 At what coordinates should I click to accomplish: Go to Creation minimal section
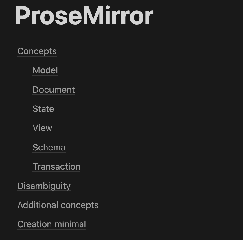coord(51,224)
